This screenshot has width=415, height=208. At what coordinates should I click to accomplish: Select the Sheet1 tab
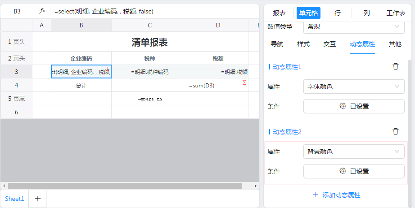(x=14, y=199)
